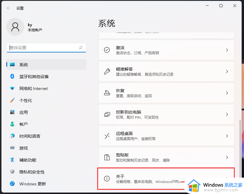The image size is (244, 194).
Task: Click the clipboard icon for 剪贴板
Action: 107,157
